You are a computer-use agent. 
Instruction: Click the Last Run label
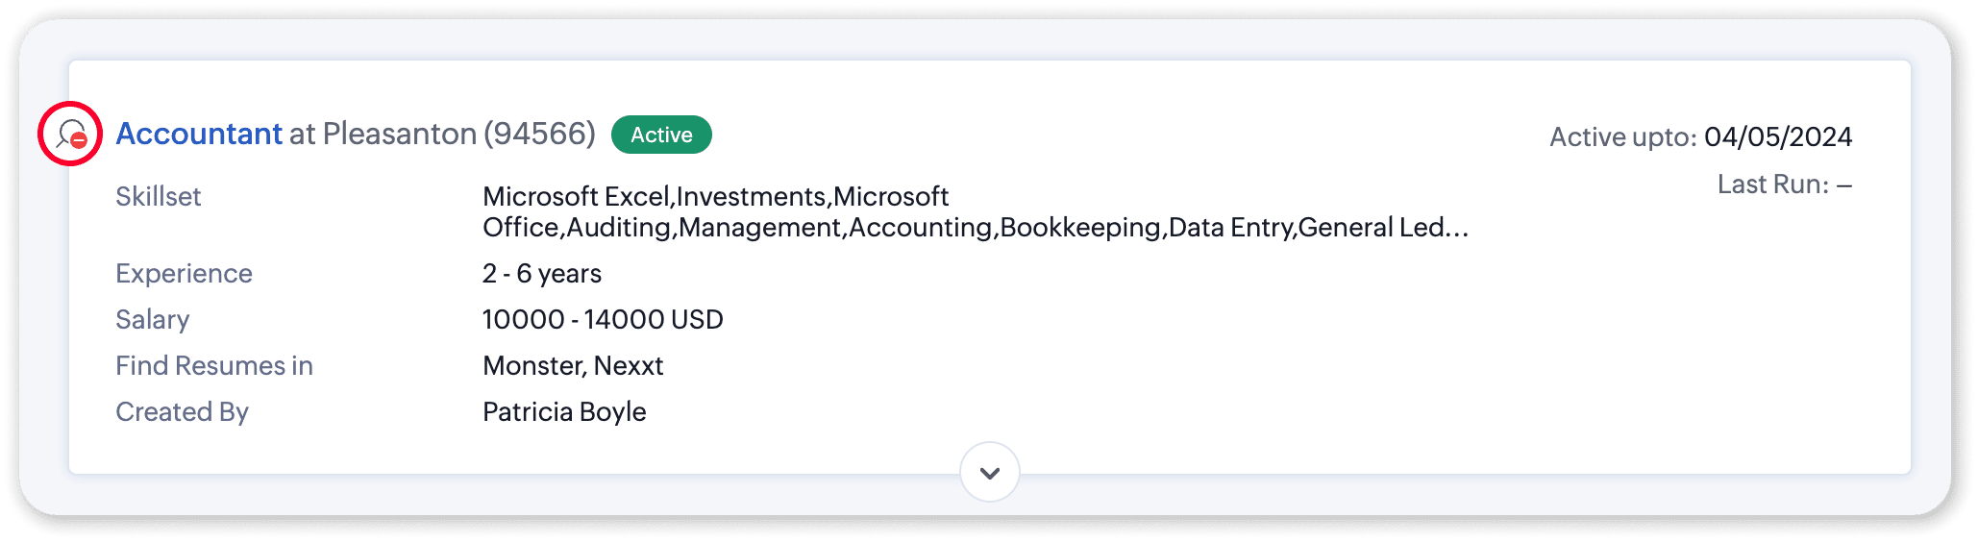coord(1772,185)
